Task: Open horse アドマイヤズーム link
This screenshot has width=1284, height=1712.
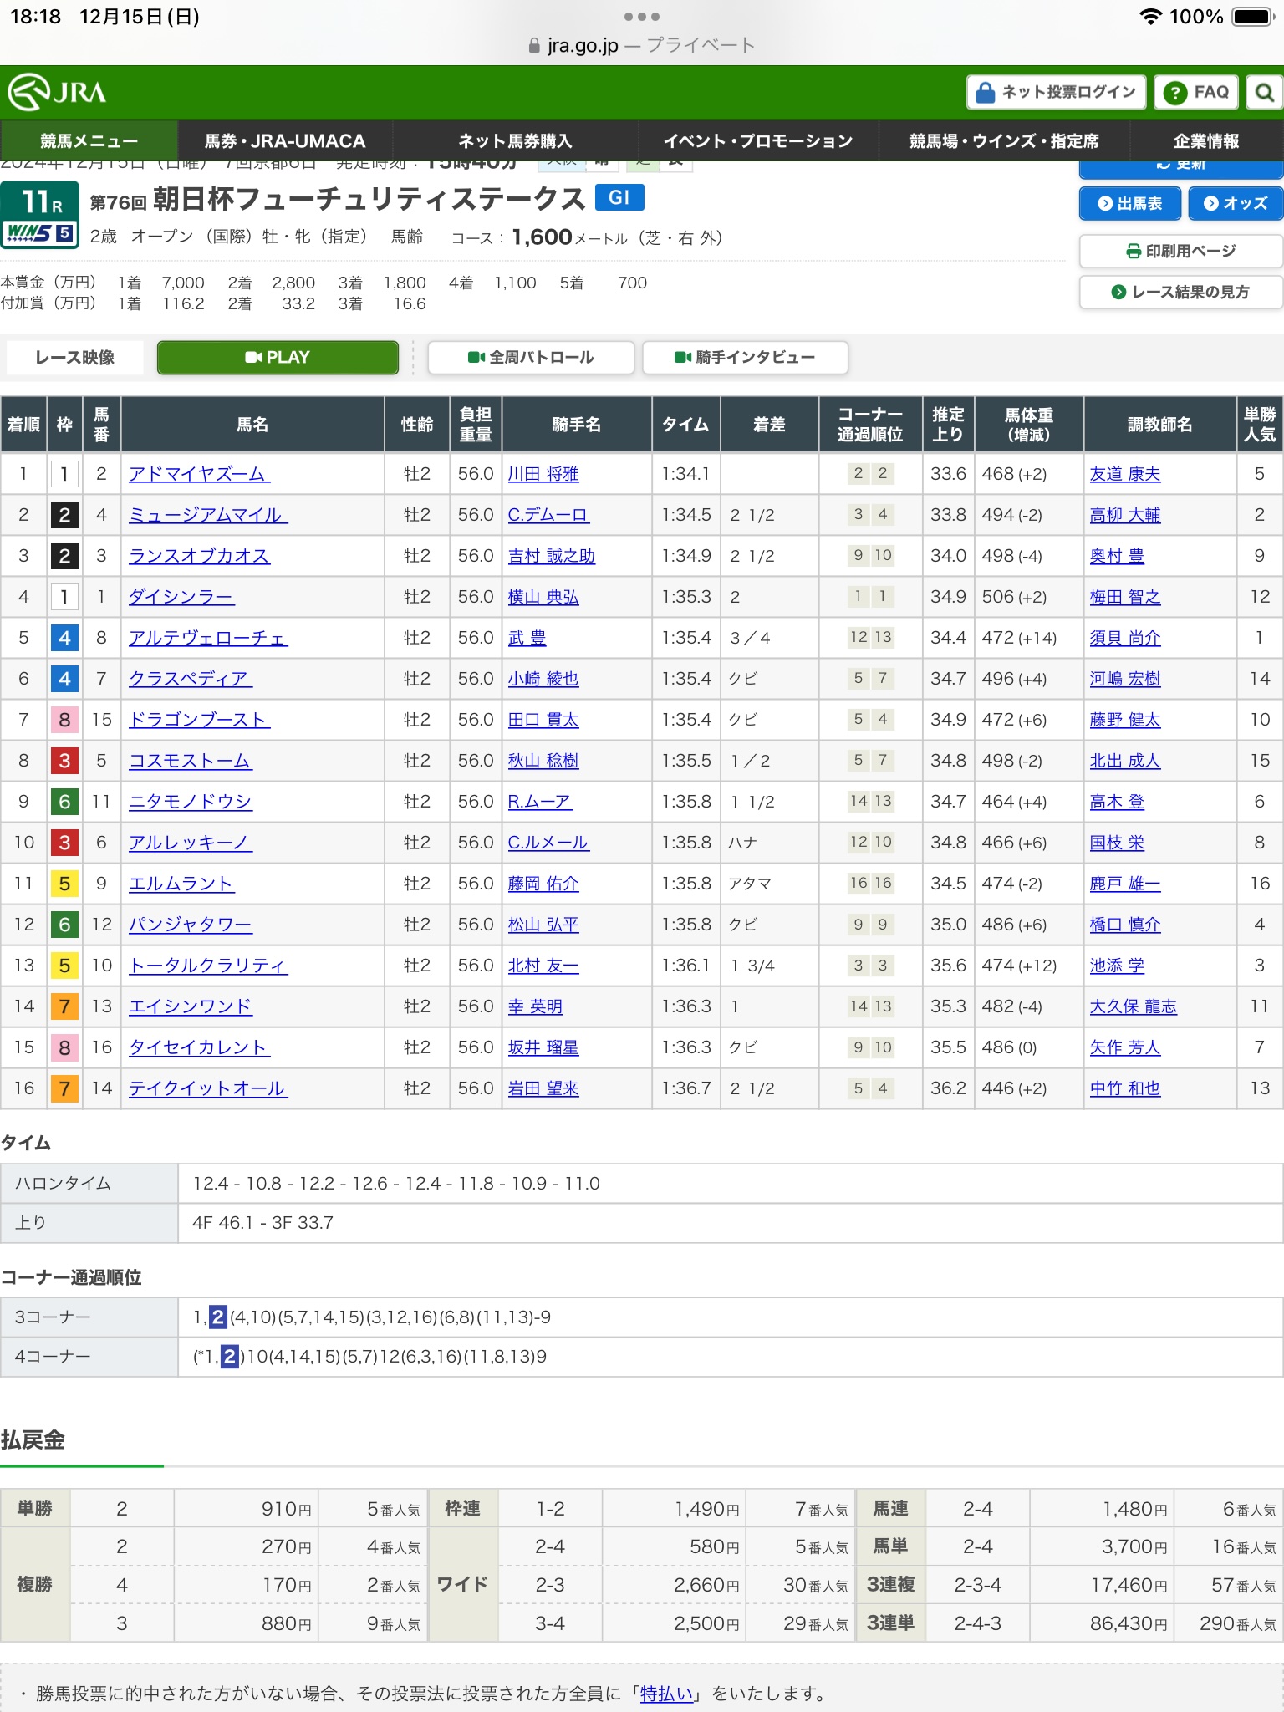Action: [x=199, y=474]
